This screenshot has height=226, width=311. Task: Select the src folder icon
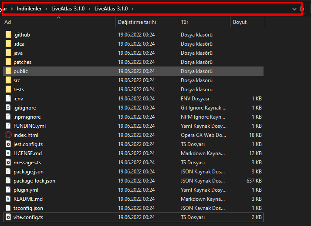8,80
